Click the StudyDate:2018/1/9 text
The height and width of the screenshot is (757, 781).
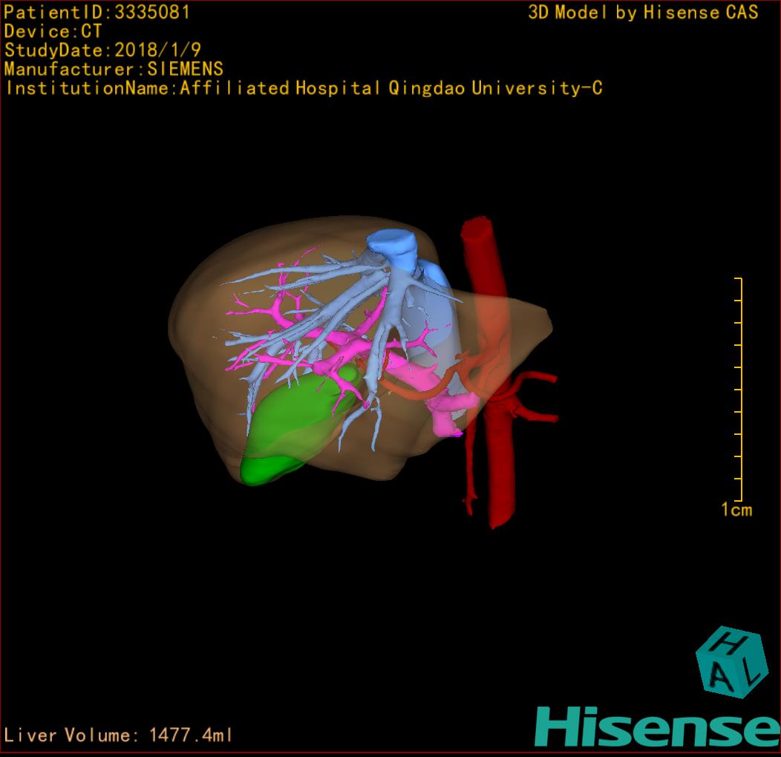point(102,50)
